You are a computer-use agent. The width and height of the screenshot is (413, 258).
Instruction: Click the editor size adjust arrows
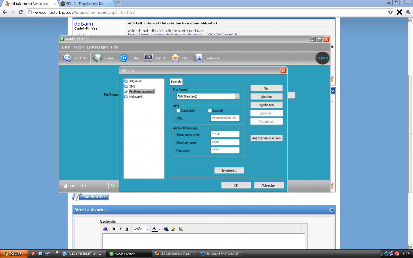coord(302,229)
